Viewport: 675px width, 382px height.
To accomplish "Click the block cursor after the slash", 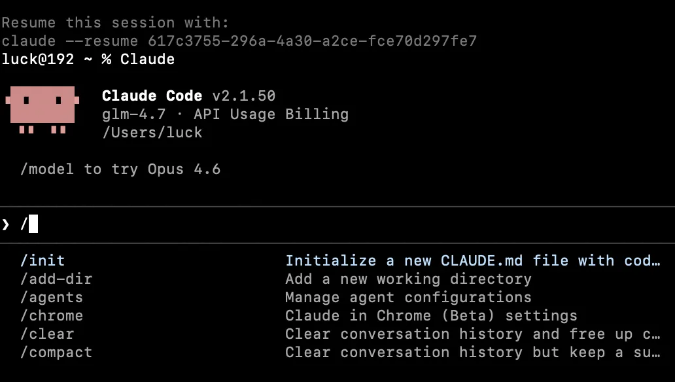I will [33, 224].
